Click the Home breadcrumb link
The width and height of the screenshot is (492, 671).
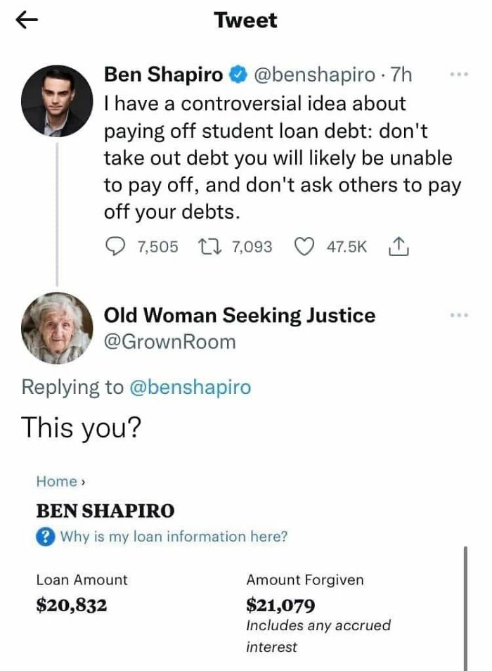pos(56,482)
